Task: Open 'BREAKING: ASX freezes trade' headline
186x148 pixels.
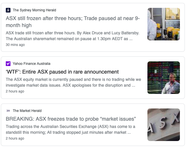Action: pyautogui.click(x=71, y=119)
